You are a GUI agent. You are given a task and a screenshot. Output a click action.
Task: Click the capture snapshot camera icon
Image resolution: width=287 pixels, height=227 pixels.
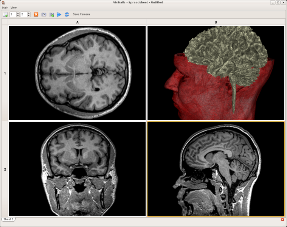(x=44, y=14)
